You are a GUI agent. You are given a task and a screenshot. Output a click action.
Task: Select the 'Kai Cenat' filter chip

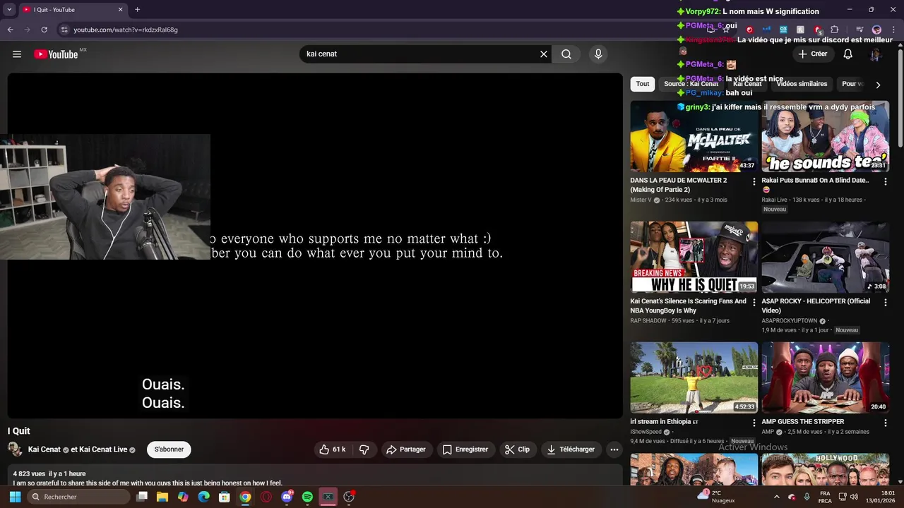click(747, 84)
